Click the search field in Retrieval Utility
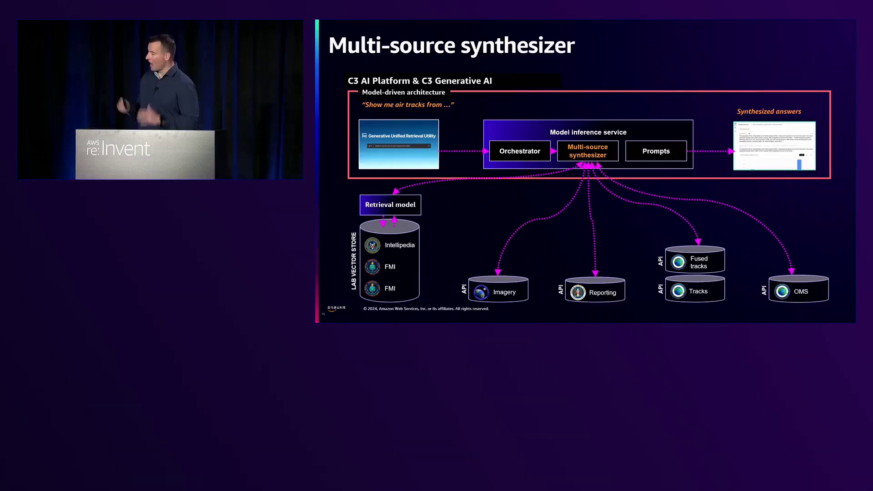 coord(399,146)
